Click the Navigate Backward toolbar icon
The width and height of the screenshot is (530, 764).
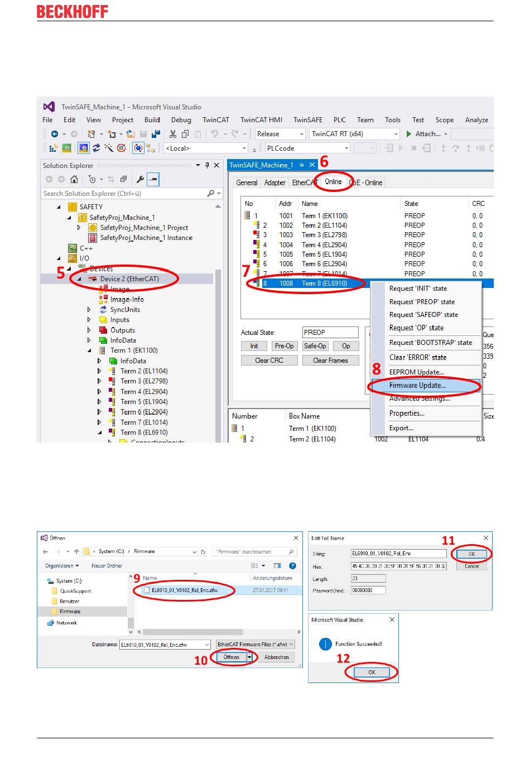click(x=55, y=134)
